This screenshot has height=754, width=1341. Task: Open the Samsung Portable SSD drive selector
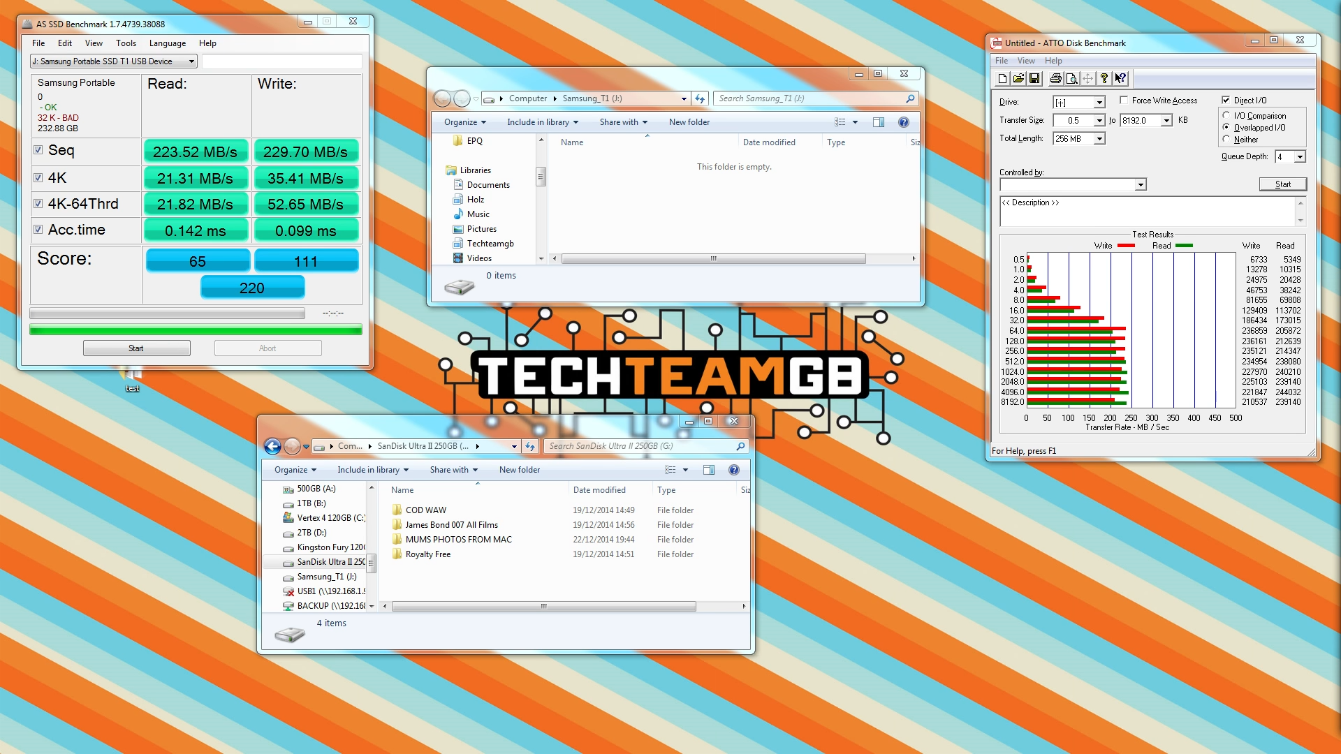pyautogui.click(x=191, y=61)
